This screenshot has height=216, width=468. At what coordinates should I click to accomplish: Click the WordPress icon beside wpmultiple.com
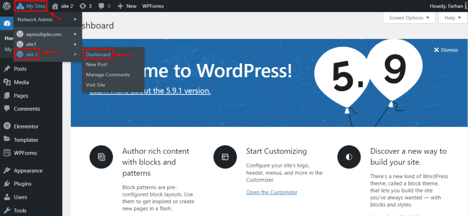point(20,34)
